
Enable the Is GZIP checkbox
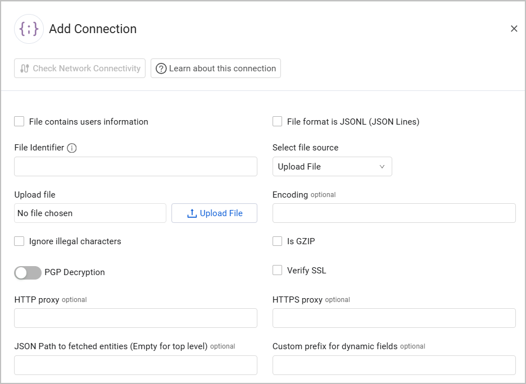(278, 241)
